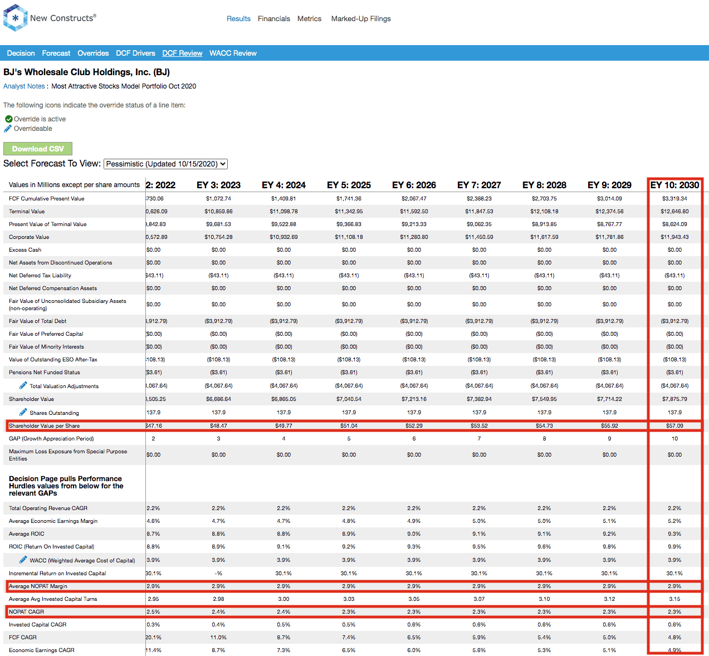
Task: Click the BJ's Wholesale Club Holdings title
Action: (86, 72)
